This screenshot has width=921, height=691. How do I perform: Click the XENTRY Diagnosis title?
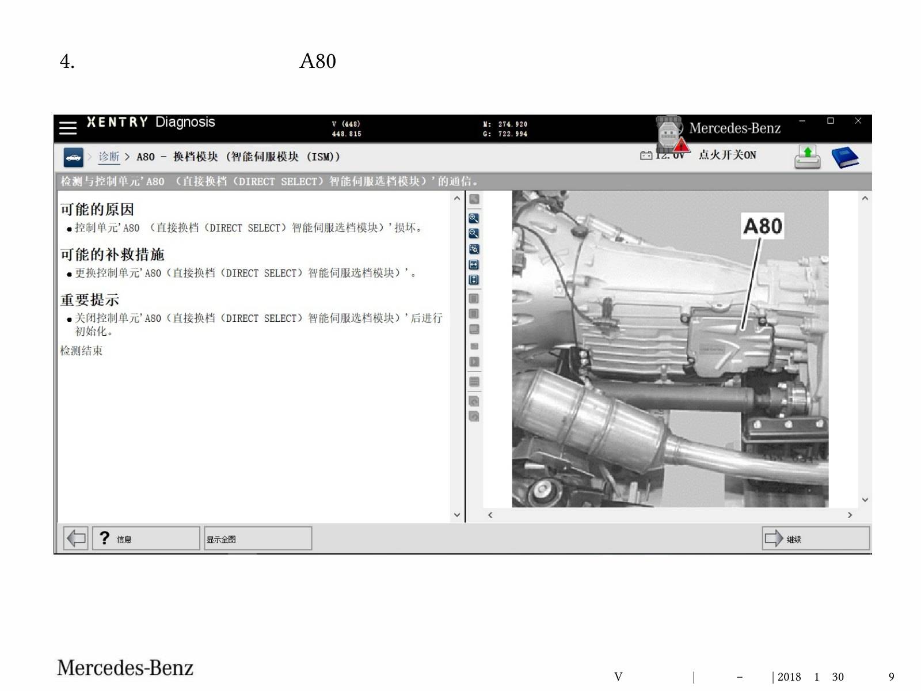click(x=151, y=122)
